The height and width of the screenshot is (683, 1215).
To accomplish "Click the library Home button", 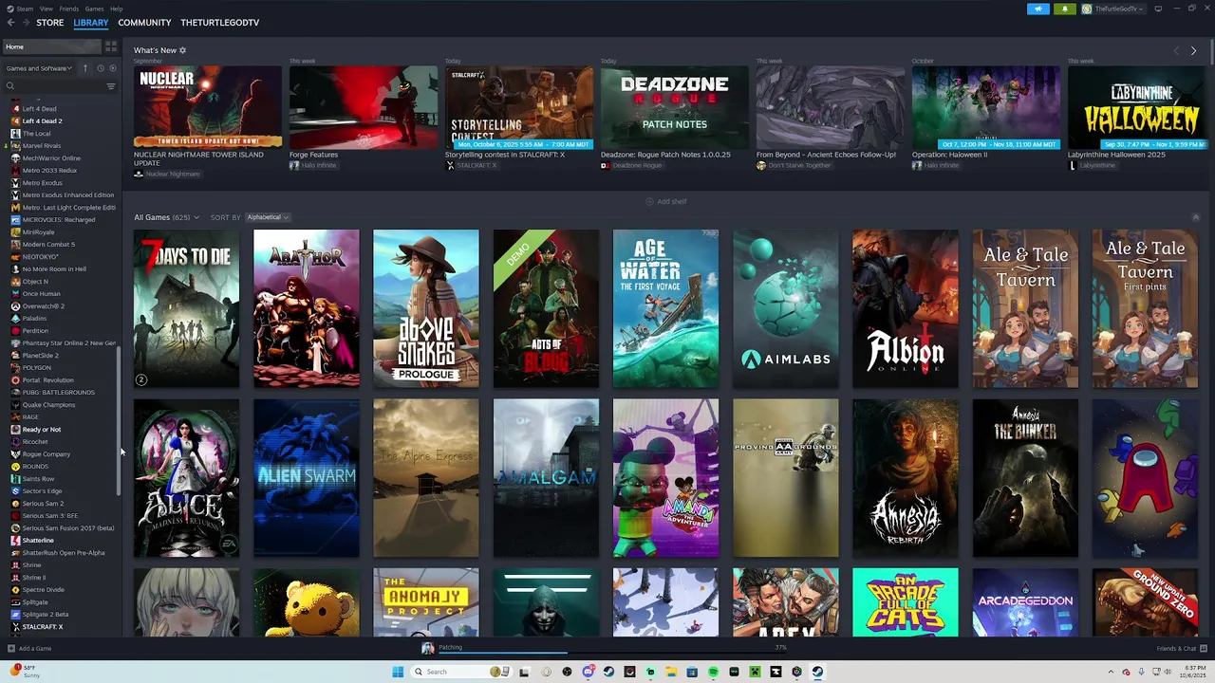I will [51, 46].
